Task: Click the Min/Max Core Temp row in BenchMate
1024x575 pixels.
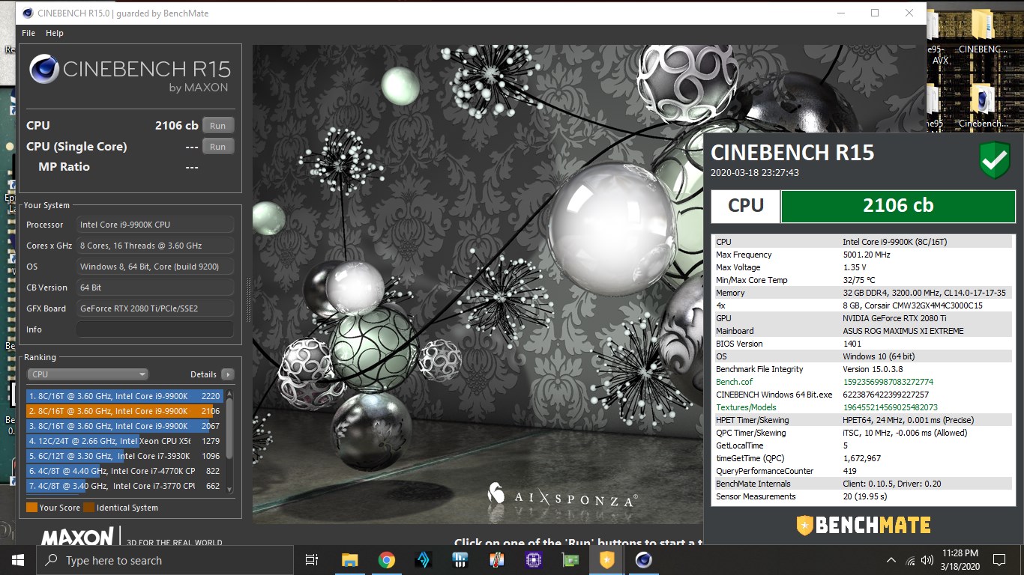Action: [862, 280]
